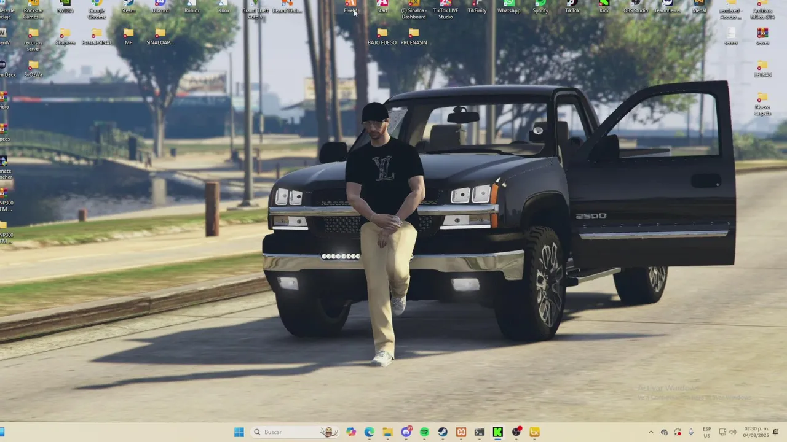This screenshot has height=442, width=787.
Task: Open the Roblox desktop shortcut
Action: (192, 7)
